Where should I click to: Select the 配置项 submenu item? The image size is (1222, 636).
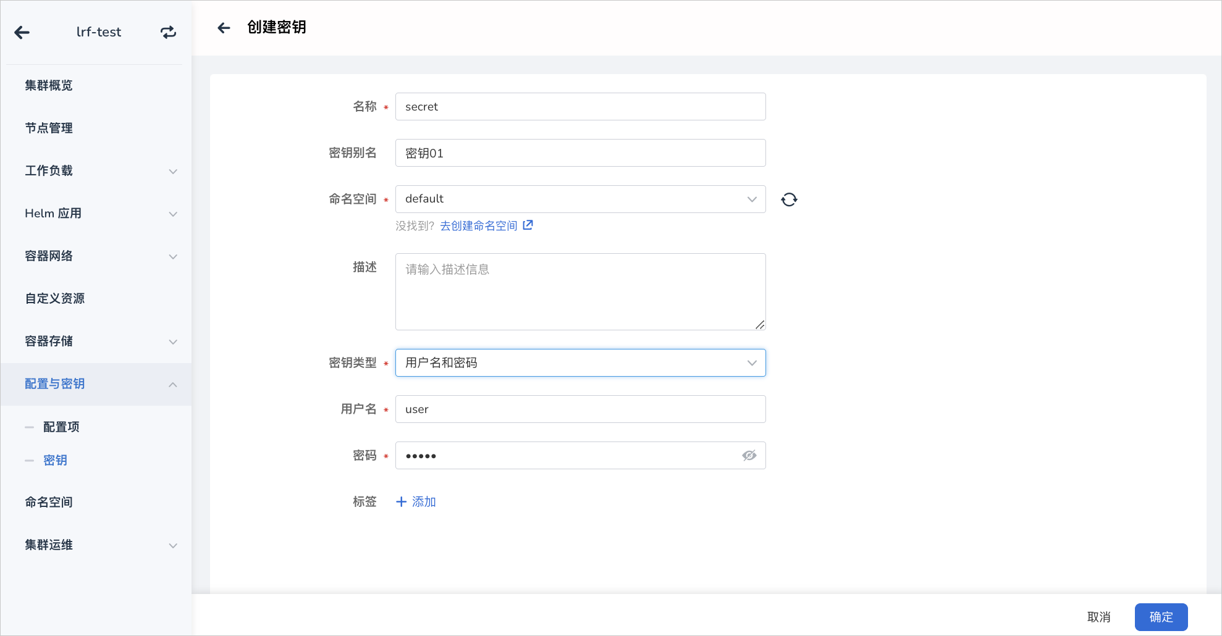pos(61,427)
